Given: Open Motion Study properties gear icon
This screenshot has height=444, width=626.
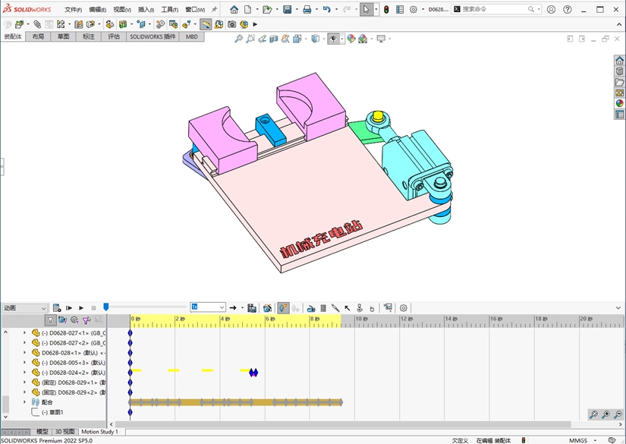Looking at the screenshot, I should (404, 308).
